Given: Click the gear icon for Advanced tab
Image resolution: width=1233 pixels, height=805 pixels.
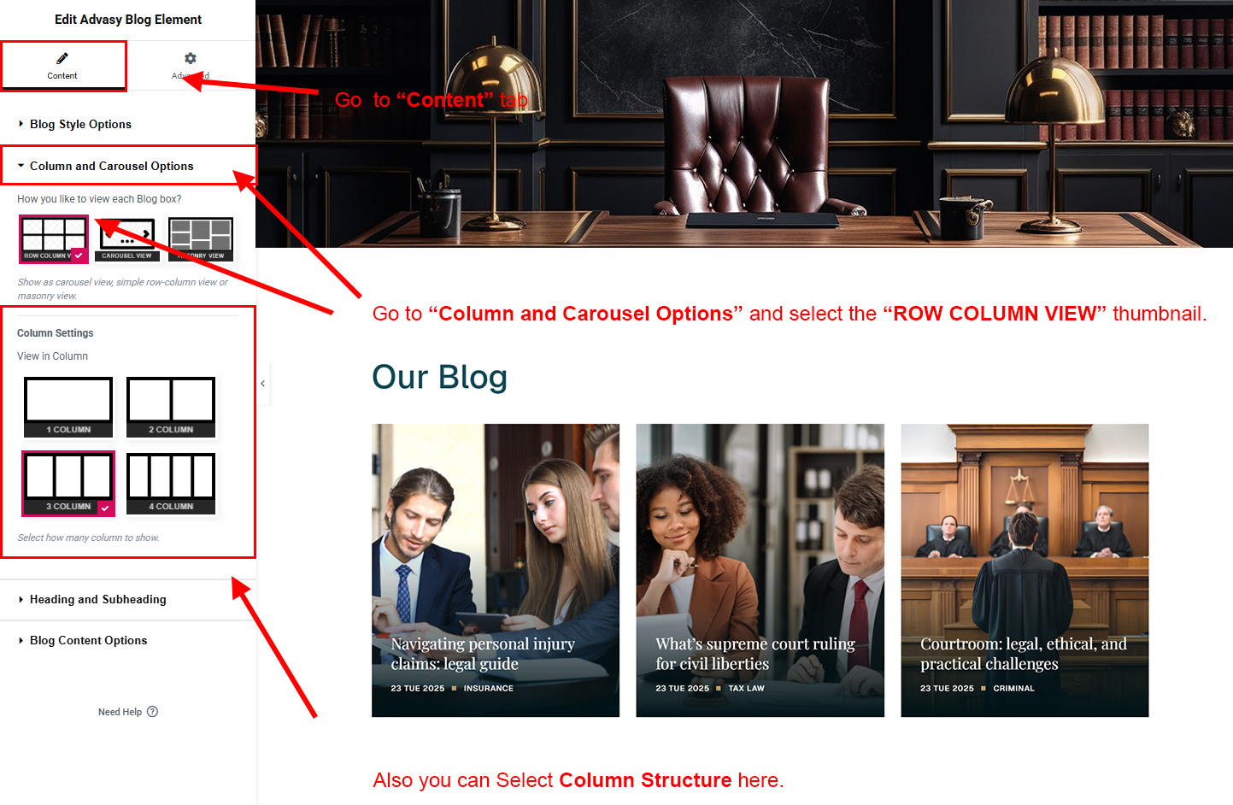Looking at the screenshot, I should click(x=191, y=58).
